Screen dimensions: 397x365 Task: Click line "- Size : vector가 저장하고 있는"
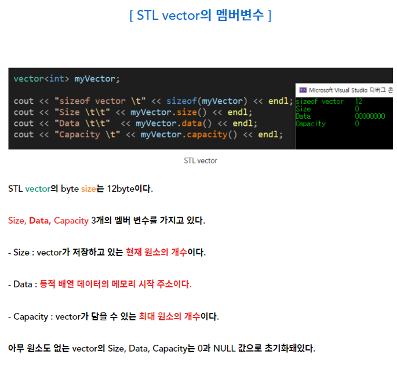click(x=65, y=253)
